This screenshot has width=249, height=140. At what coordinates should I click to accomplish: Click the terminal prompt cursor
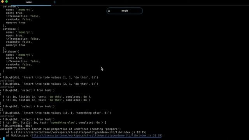4,139
